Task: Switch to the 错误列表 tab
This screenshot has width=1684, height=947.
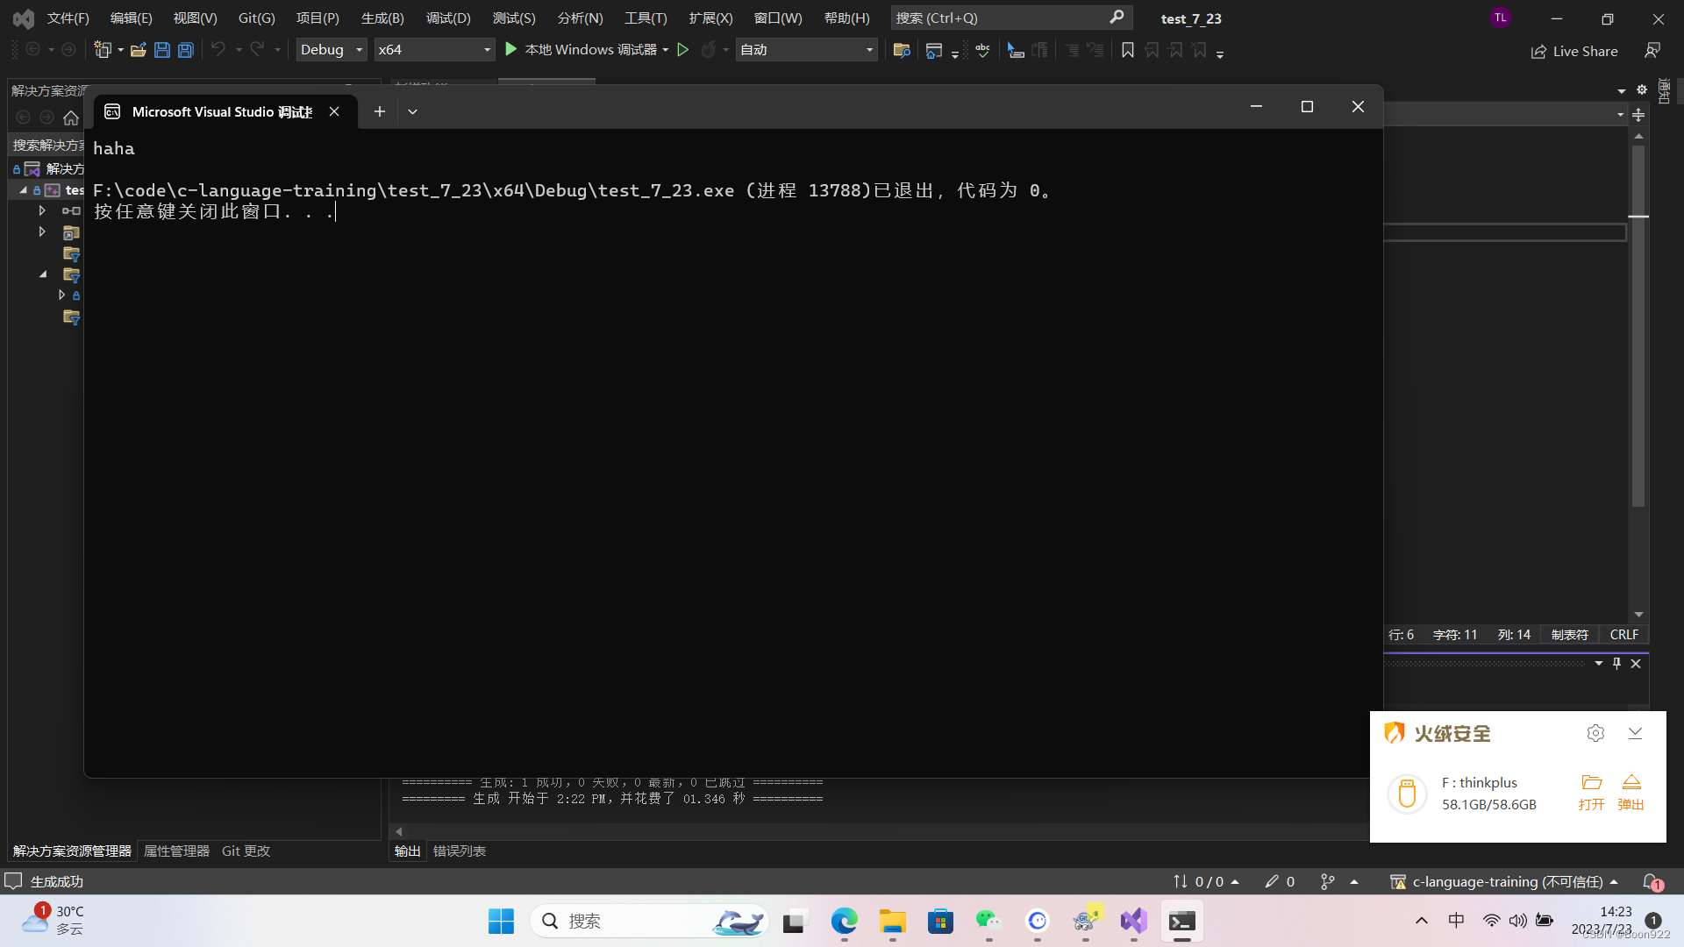Action: (459, 850)
